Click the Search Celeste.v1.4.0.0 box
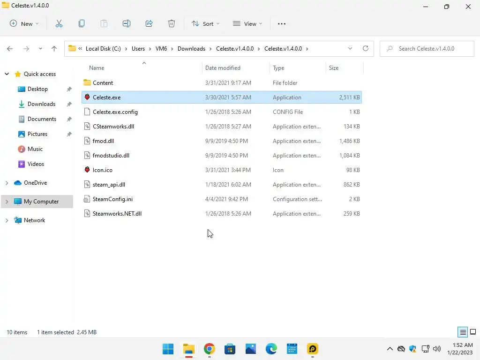 click(x=427, y=49)
